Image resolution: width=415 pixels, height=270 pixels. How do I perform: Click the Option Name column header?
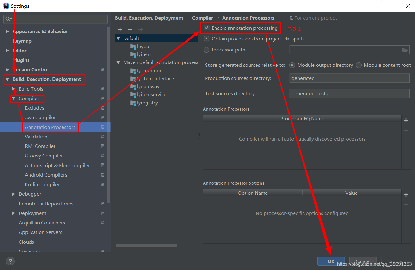(x=253, y=193)
